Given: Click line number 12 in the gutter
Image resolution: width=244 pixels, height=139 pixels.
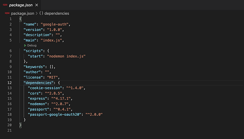Looking at the screenshot, I should (x=9, y=83).
